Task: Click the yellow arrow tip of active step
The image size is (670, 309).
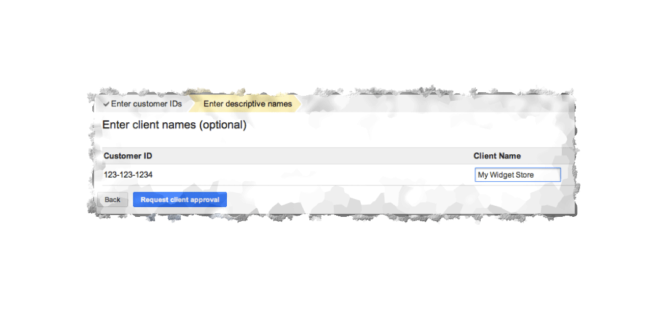Action: coord(298,104)
